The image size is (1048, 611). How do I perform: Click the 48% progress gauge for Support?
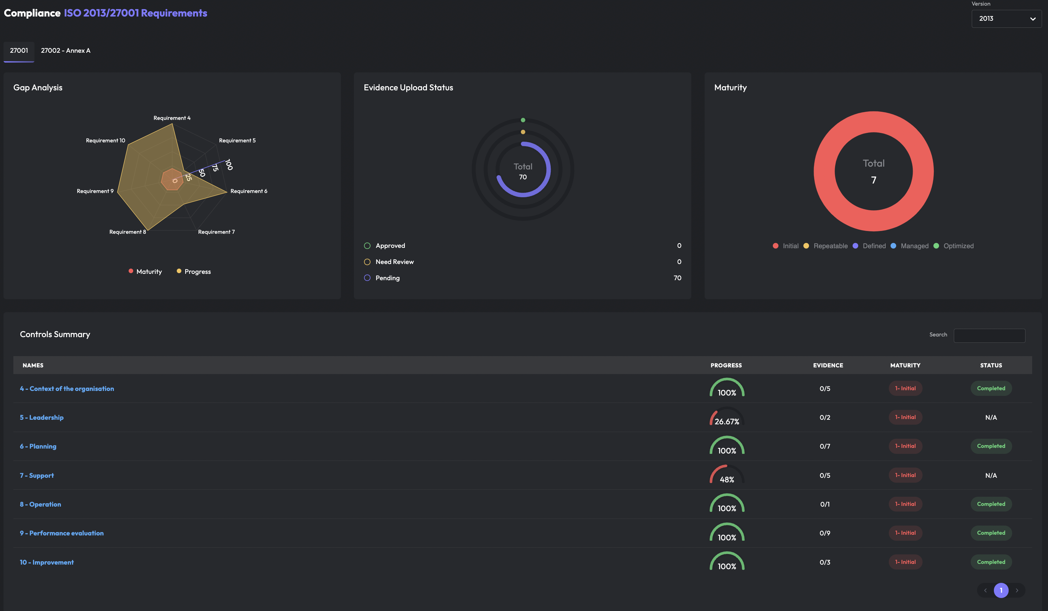tap(726, 475)
